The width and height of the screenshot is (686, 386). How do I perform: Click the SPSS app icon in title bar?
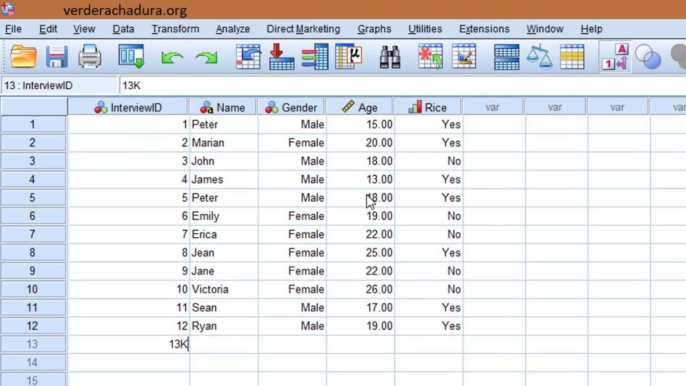coord(8,8)
